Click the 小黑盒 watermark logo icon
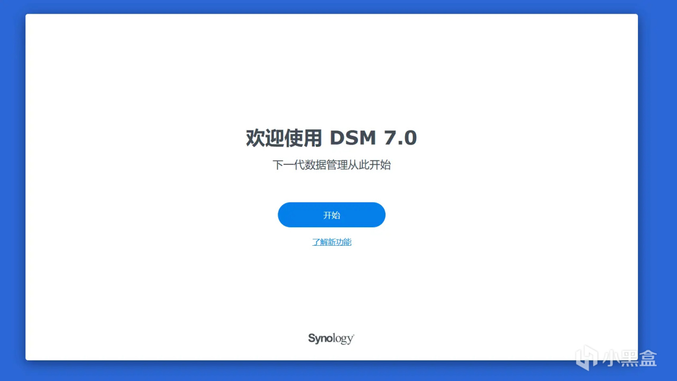677x381 pixels. (x=587, y=358)
